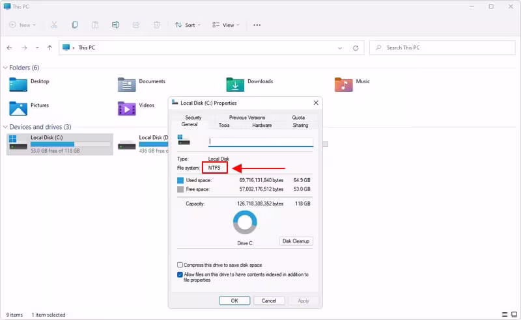Go forward with the right arrow
Viewport: 521px width, 320px height.
pyautogui.click(x=24, y=47)
